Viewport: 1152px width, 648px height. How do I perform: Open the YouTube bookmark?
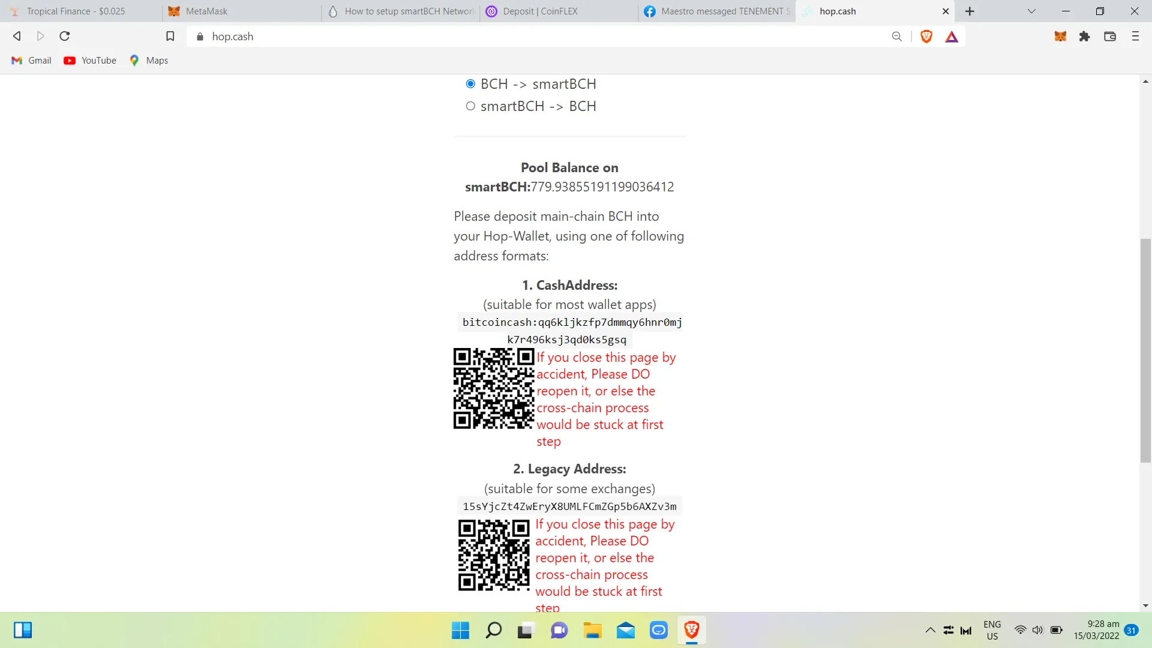click(90, 61)
